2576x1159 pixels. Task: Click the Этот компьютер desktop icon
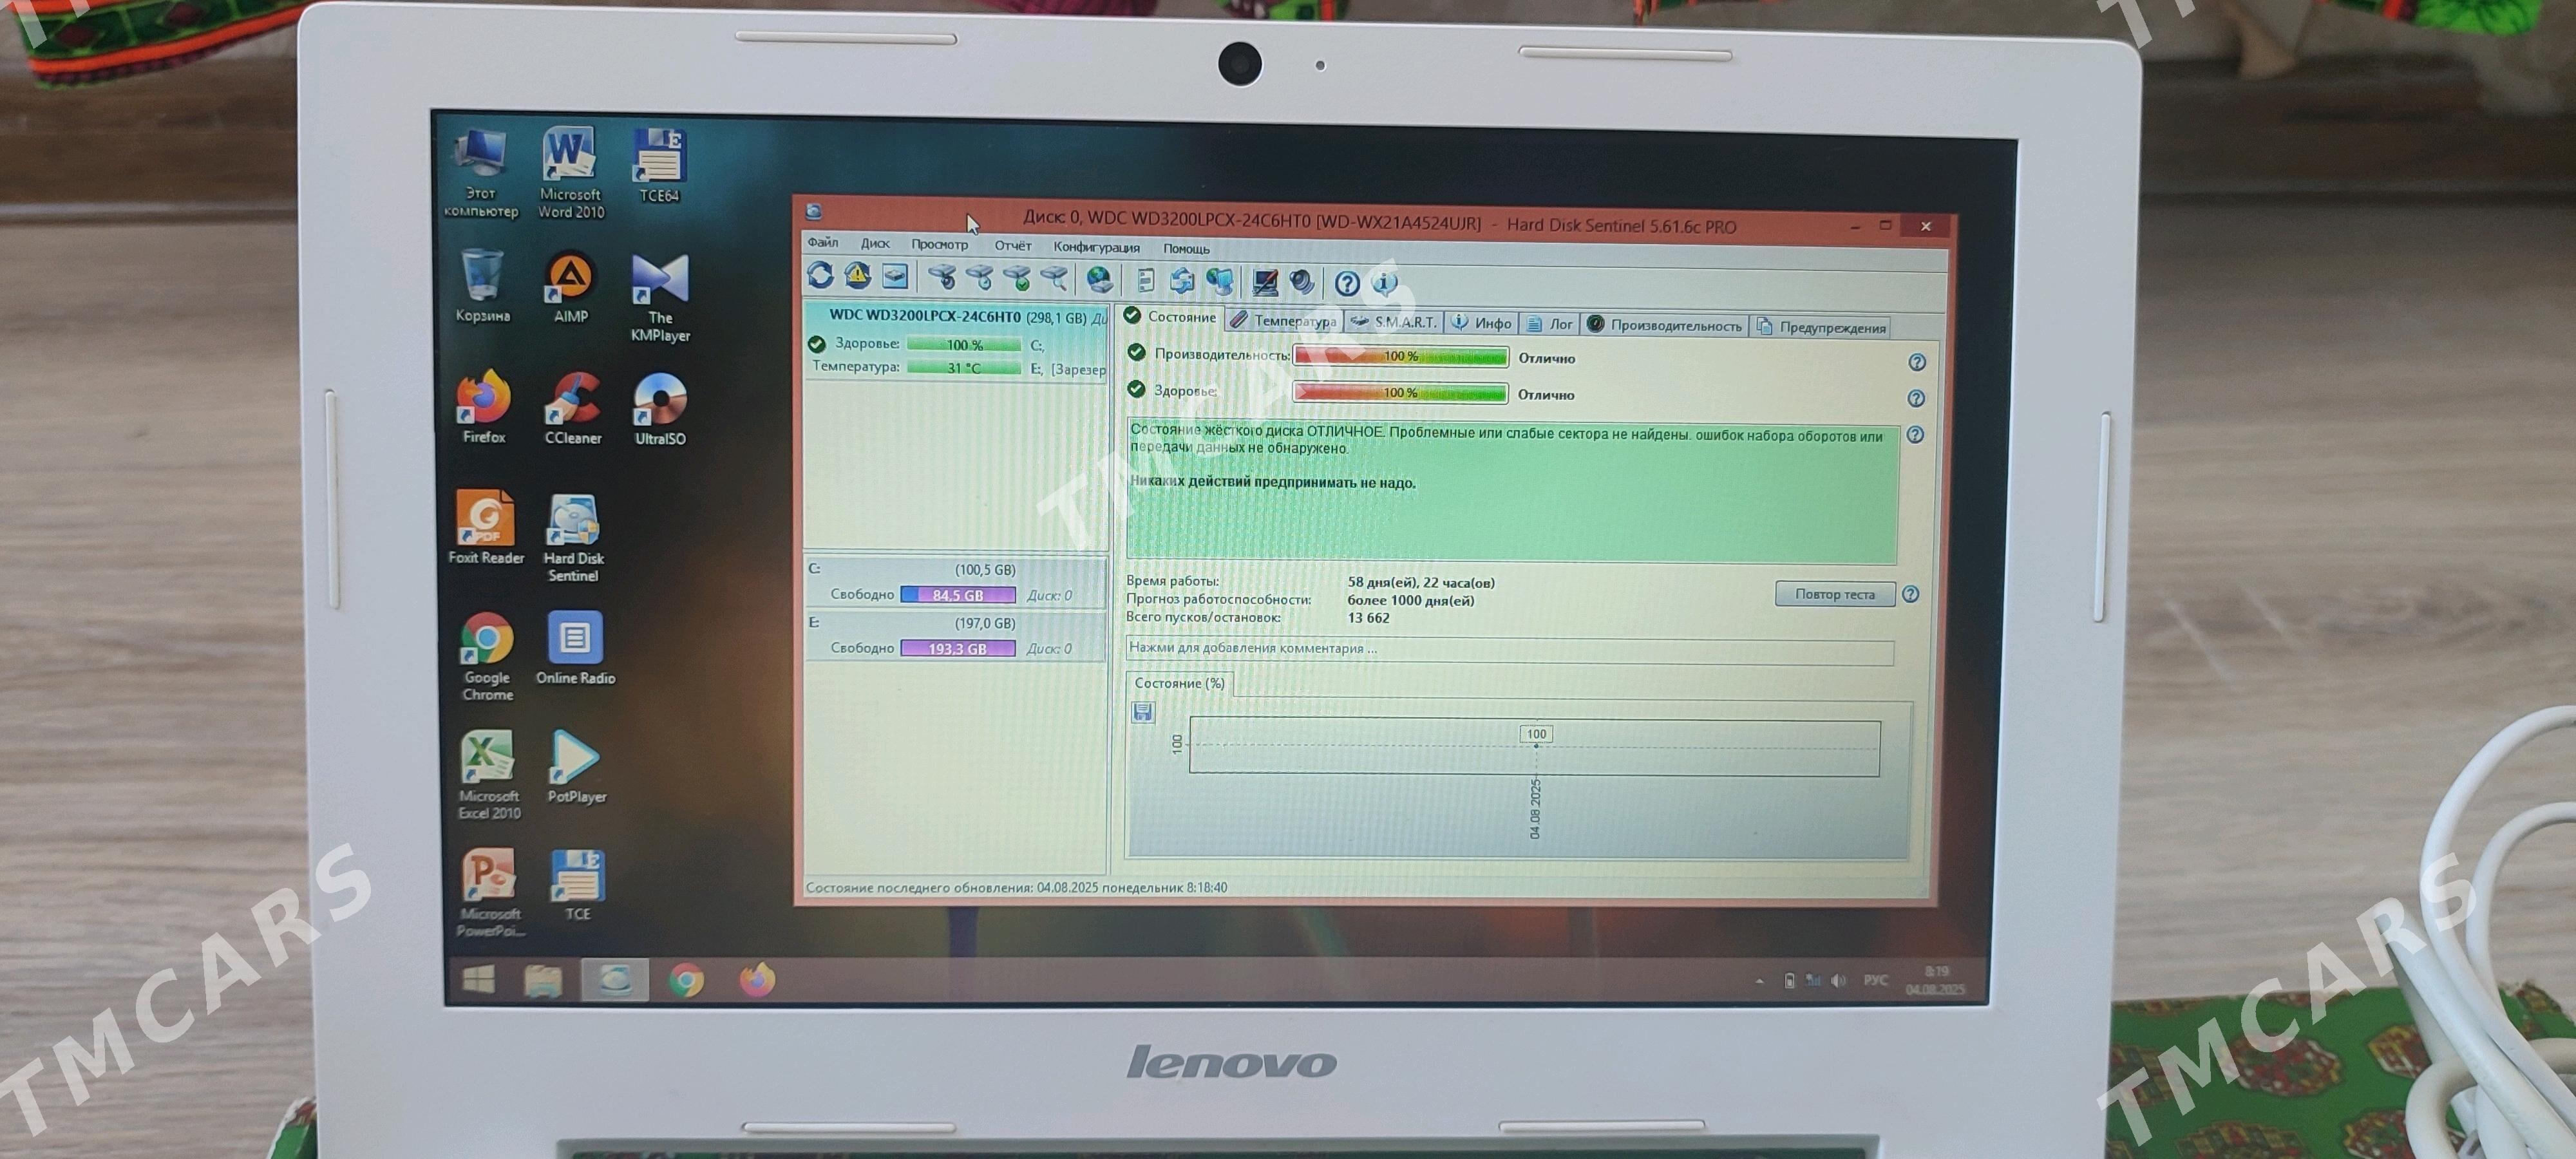pos(481,173)
